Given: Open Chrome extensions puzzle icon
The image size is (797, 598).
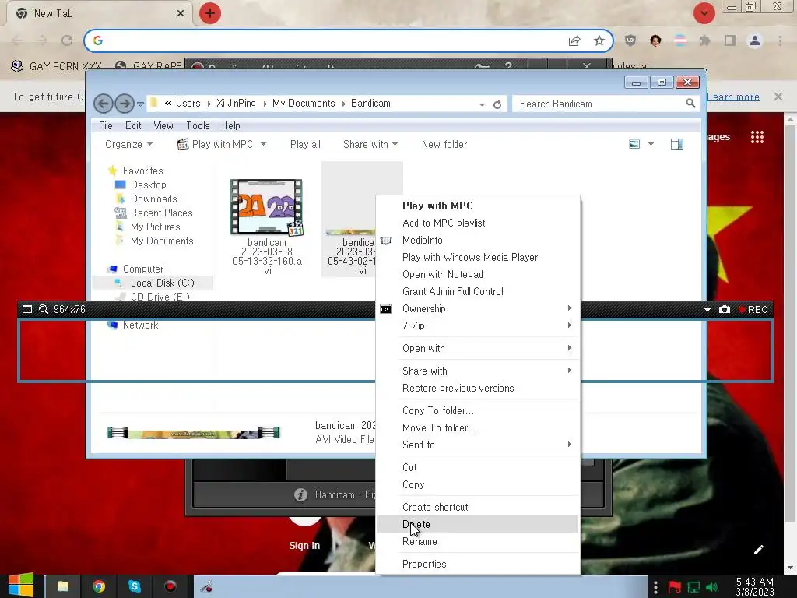Looking at the screenshot, I should (705, 40).
